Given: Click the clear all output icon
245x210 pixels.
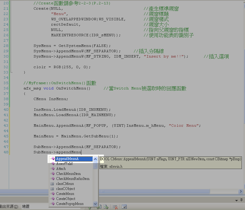Looking at the screenshot, I should point(115,207).
